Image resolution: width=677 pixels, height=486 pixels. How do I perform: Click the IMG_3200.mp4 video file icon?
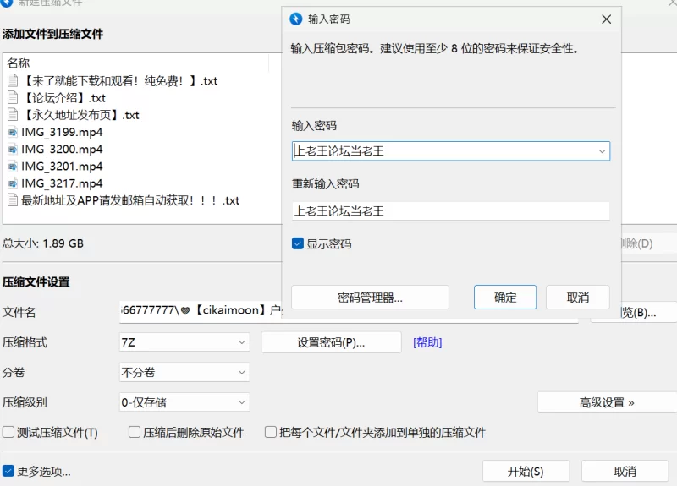coord(13,149)
